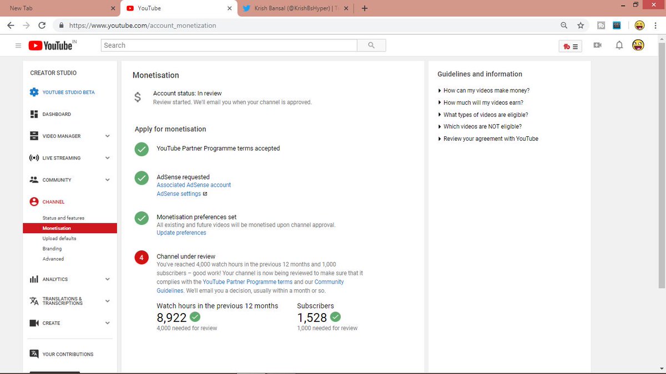Click the browser forward arrow
The height and width of the screenshot is (374, 666).
point(26,25)
